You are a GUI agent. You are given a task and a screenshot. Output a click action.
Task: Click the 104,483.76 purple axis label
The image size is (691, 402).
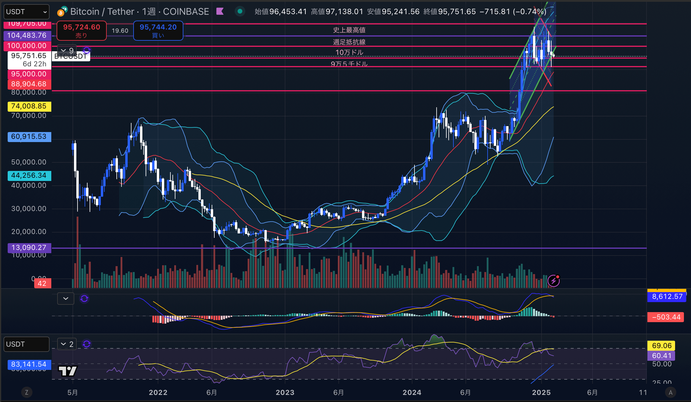[x=27, y=36]
